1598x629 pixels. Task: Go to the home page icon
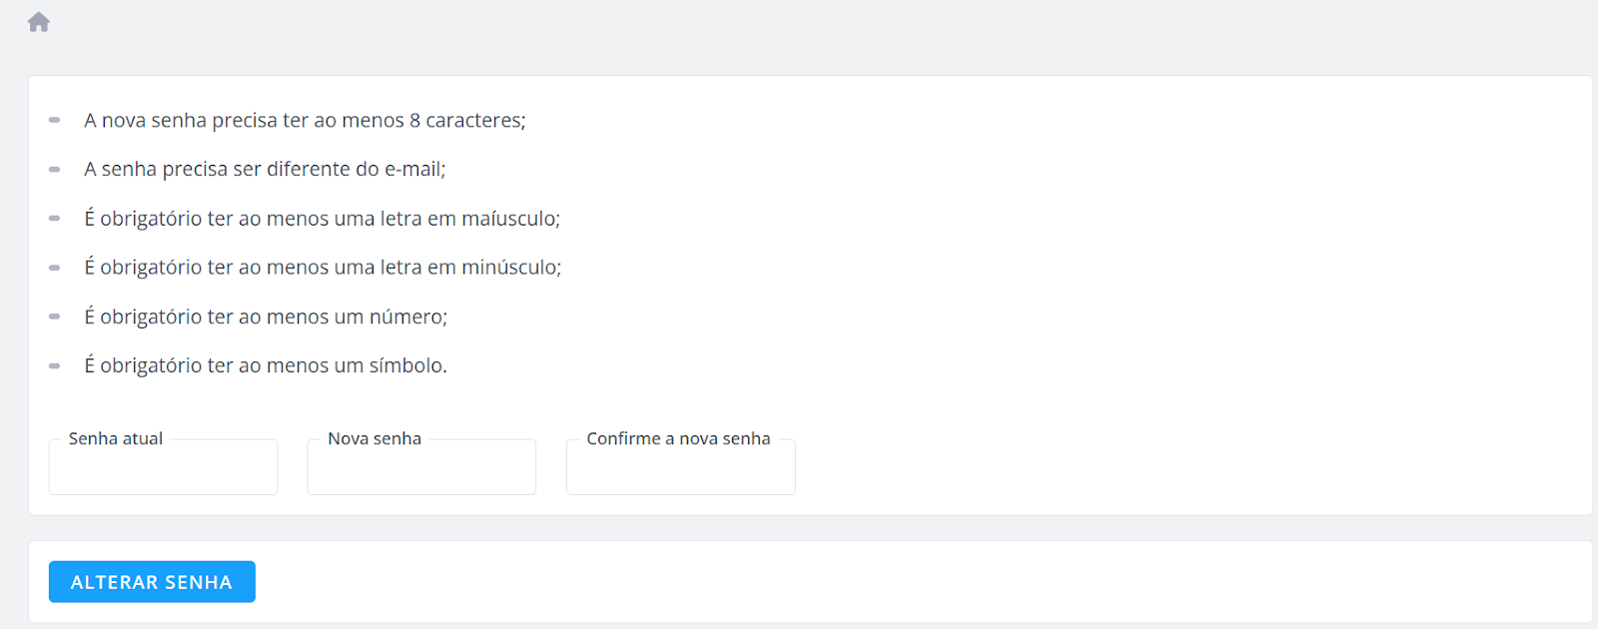click(39, 22)
